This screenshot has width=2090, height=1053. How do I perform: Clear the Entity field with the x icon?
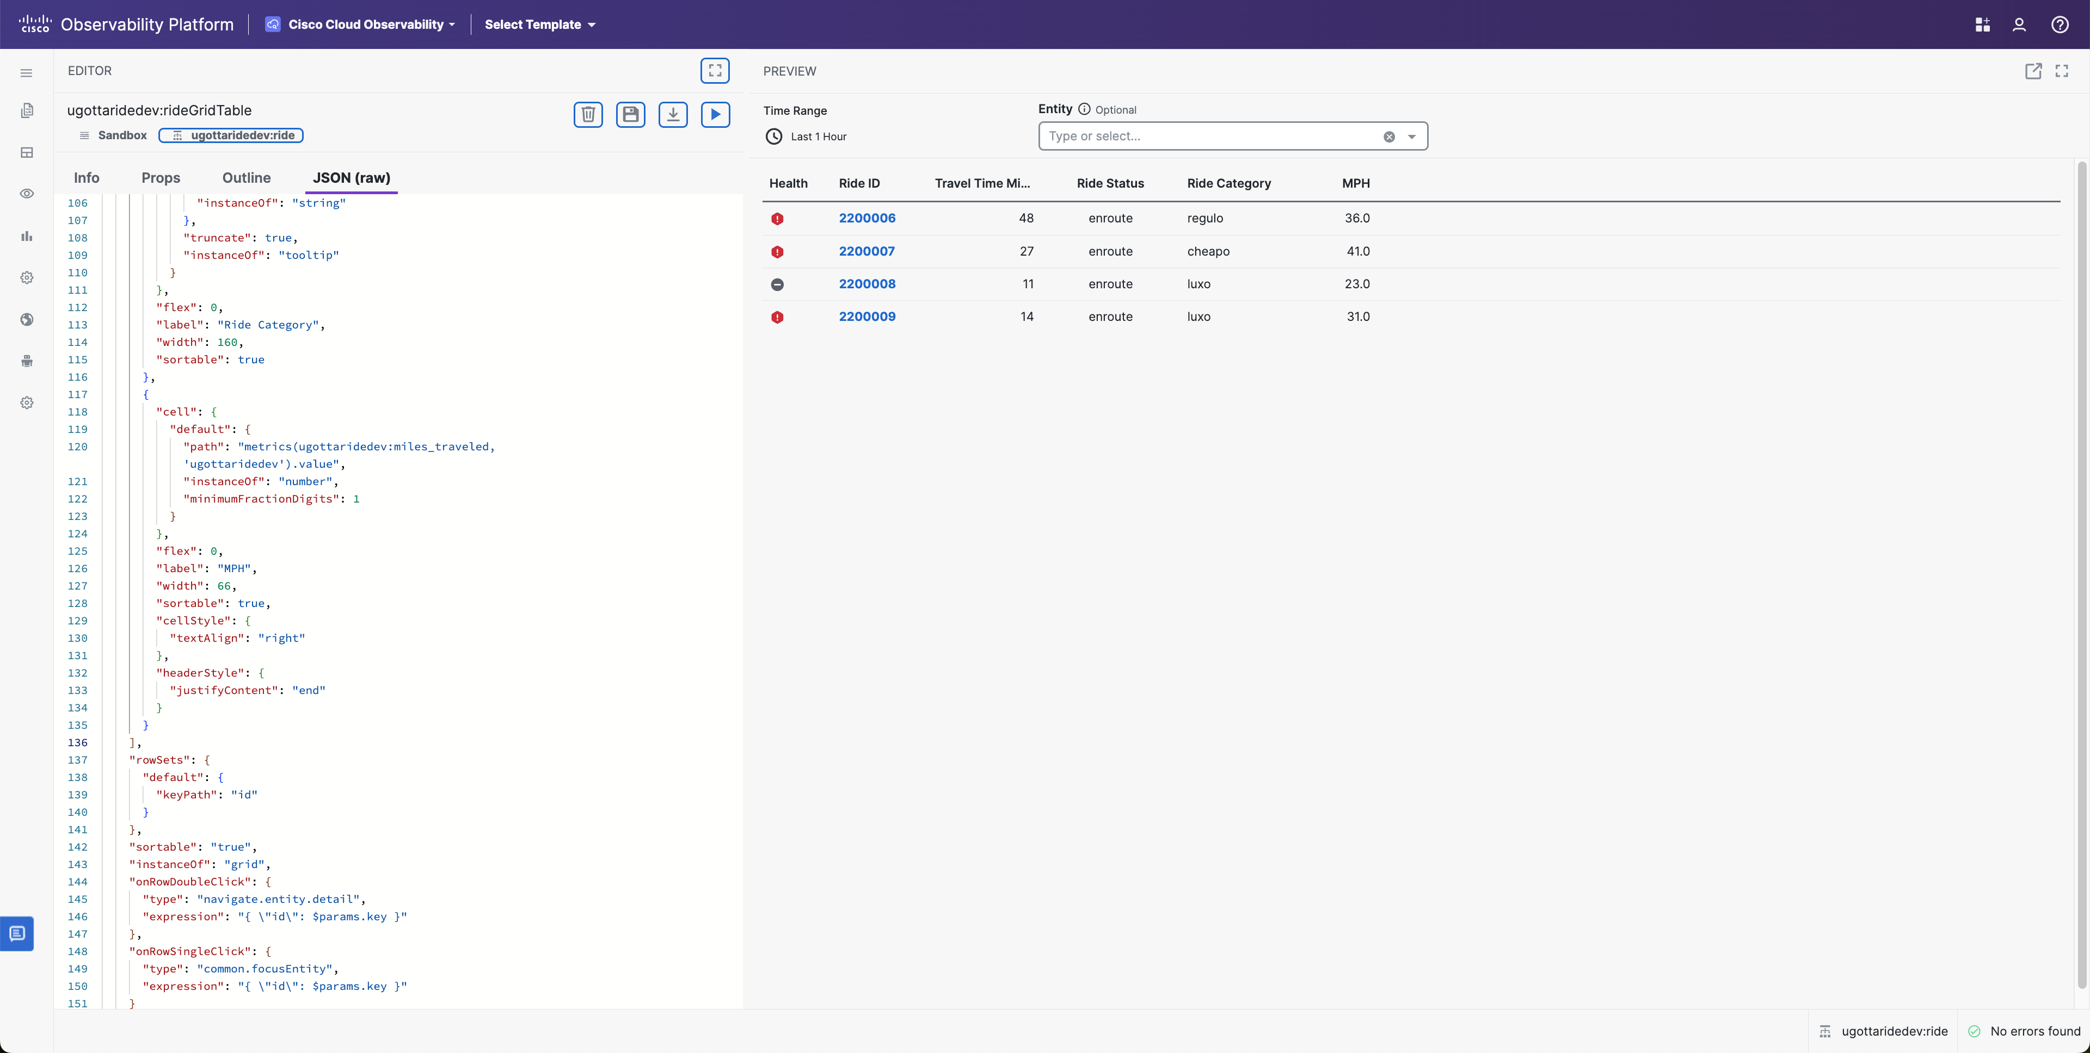(x=1389, y=136)
